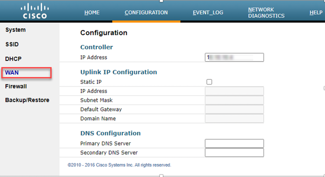Open Firewall settings in the sidebar

[x=16, y=86]
